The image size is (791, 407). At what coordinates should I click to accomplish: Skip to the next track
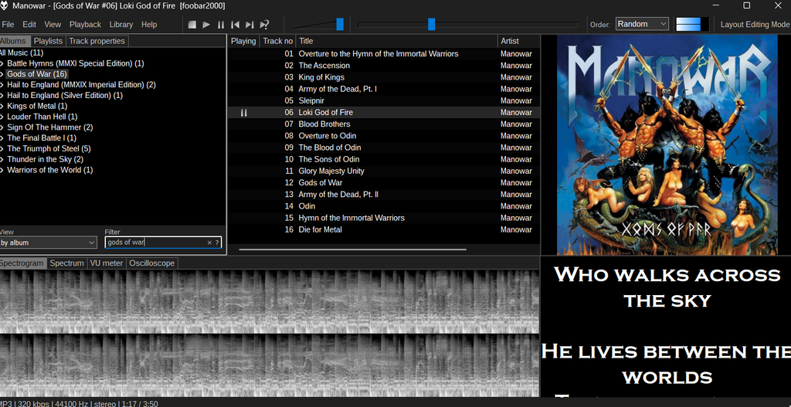(250, 25)
